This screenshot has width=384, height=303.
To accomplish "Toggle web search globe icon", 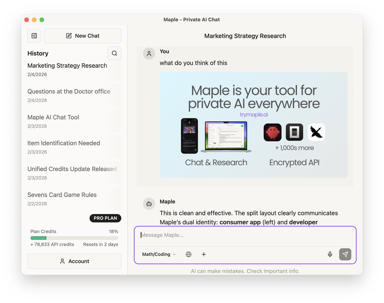I will click(188, 254).
